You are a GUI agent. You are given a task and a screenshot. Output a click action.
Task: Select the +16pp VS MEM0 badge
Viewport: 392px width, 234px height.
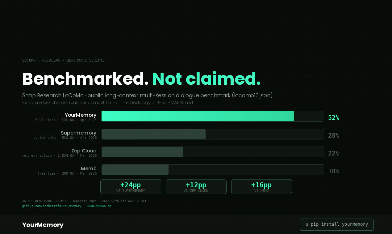[x=261, y=187]
